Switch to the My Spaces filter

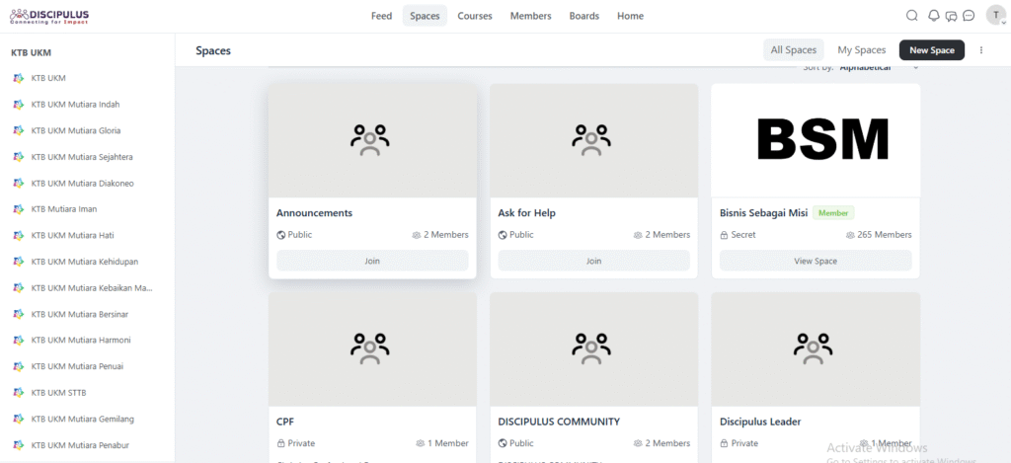(x=861, y=50)
